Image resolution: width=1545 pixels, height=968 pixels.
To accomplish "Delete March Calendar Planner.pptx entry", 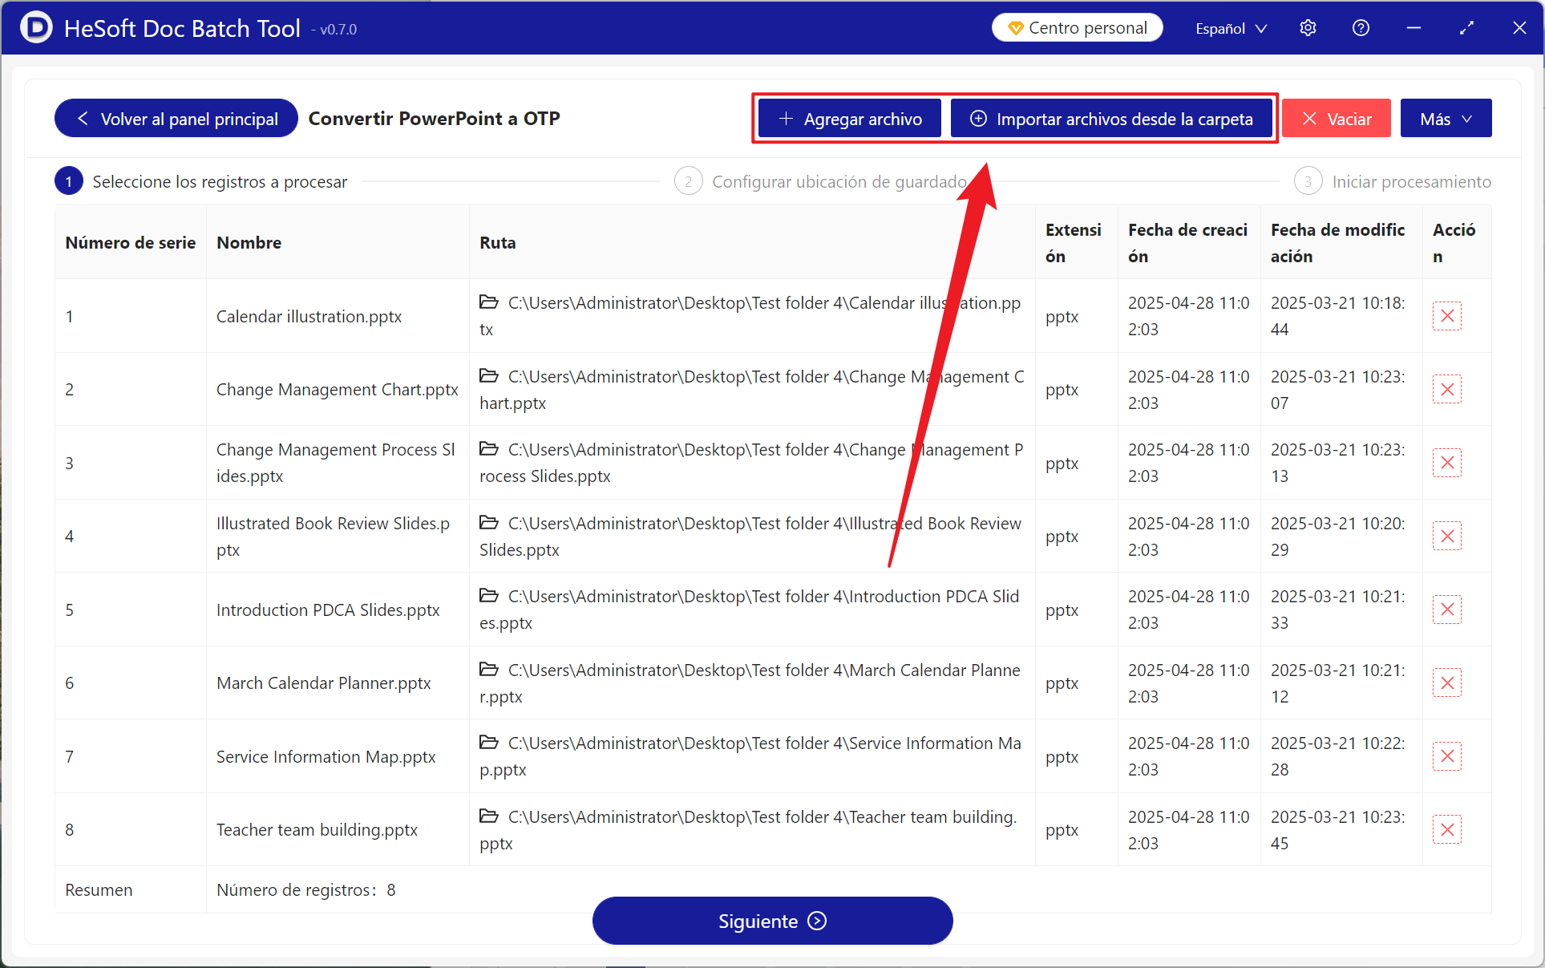I will tap(1447, 683).
